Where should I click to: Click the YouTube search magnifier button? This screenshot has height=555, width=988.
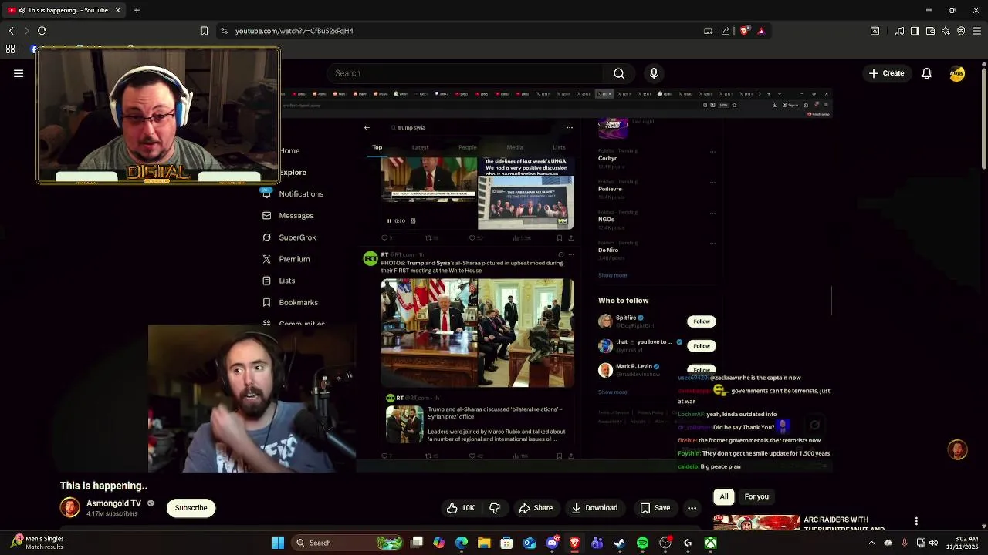point(619,73)
